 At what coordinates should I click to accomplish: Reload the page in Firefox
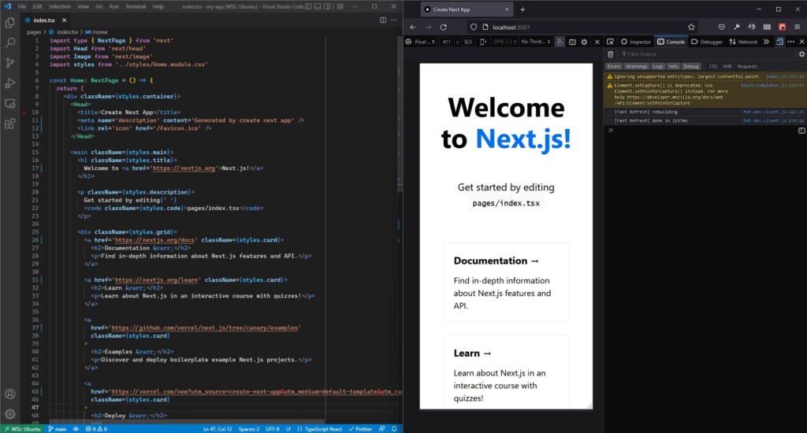[443, 28]
